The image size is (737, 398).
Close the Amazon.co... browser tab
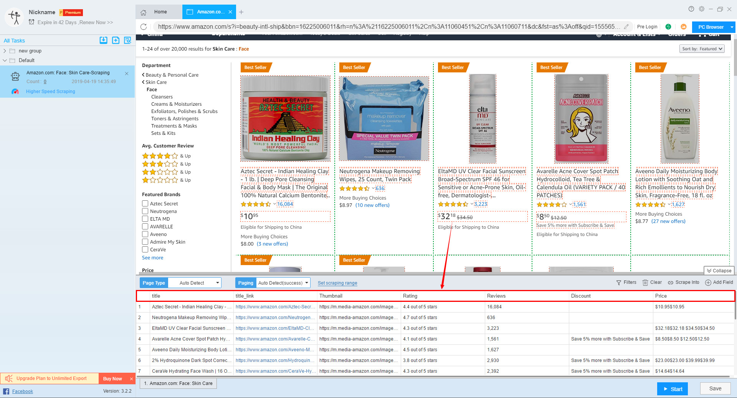coord(230,12)
